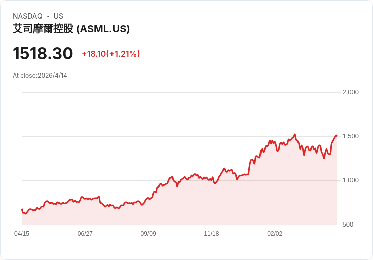373x260 pixels.
Task: Select the 11/18 date on the x-axis
Action: [x=211, y=234]
